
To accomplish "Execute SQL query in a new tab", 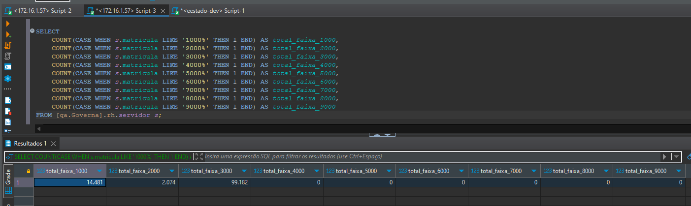I will click(8, 34).
